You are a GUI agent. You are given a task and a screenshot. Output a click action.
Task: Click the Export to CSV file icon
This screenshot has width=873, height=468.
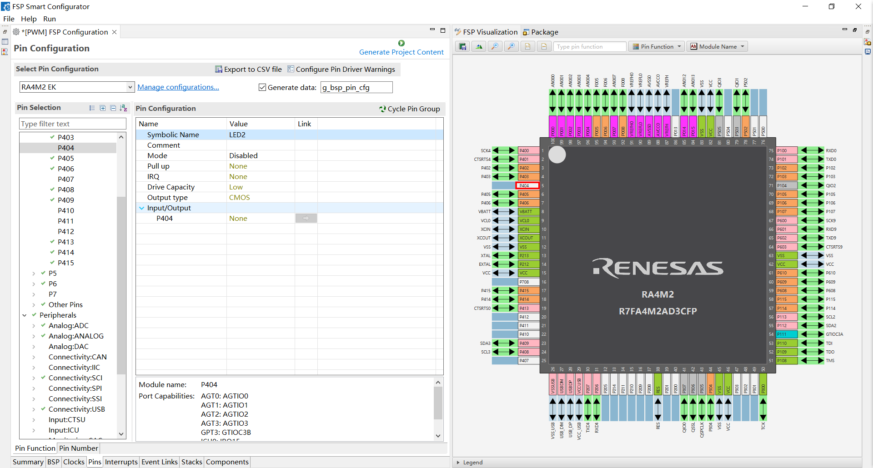(219, 69)
